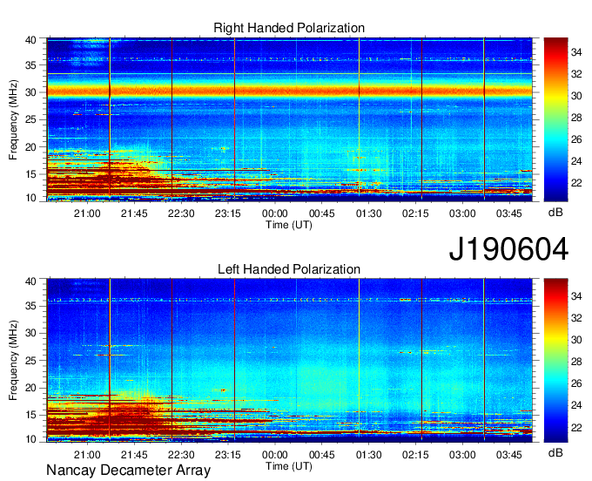This screenshot has width=592, height=481.
Task: Click the 25 MHz tick on Right Handed plot
Action: click(30, 119)
